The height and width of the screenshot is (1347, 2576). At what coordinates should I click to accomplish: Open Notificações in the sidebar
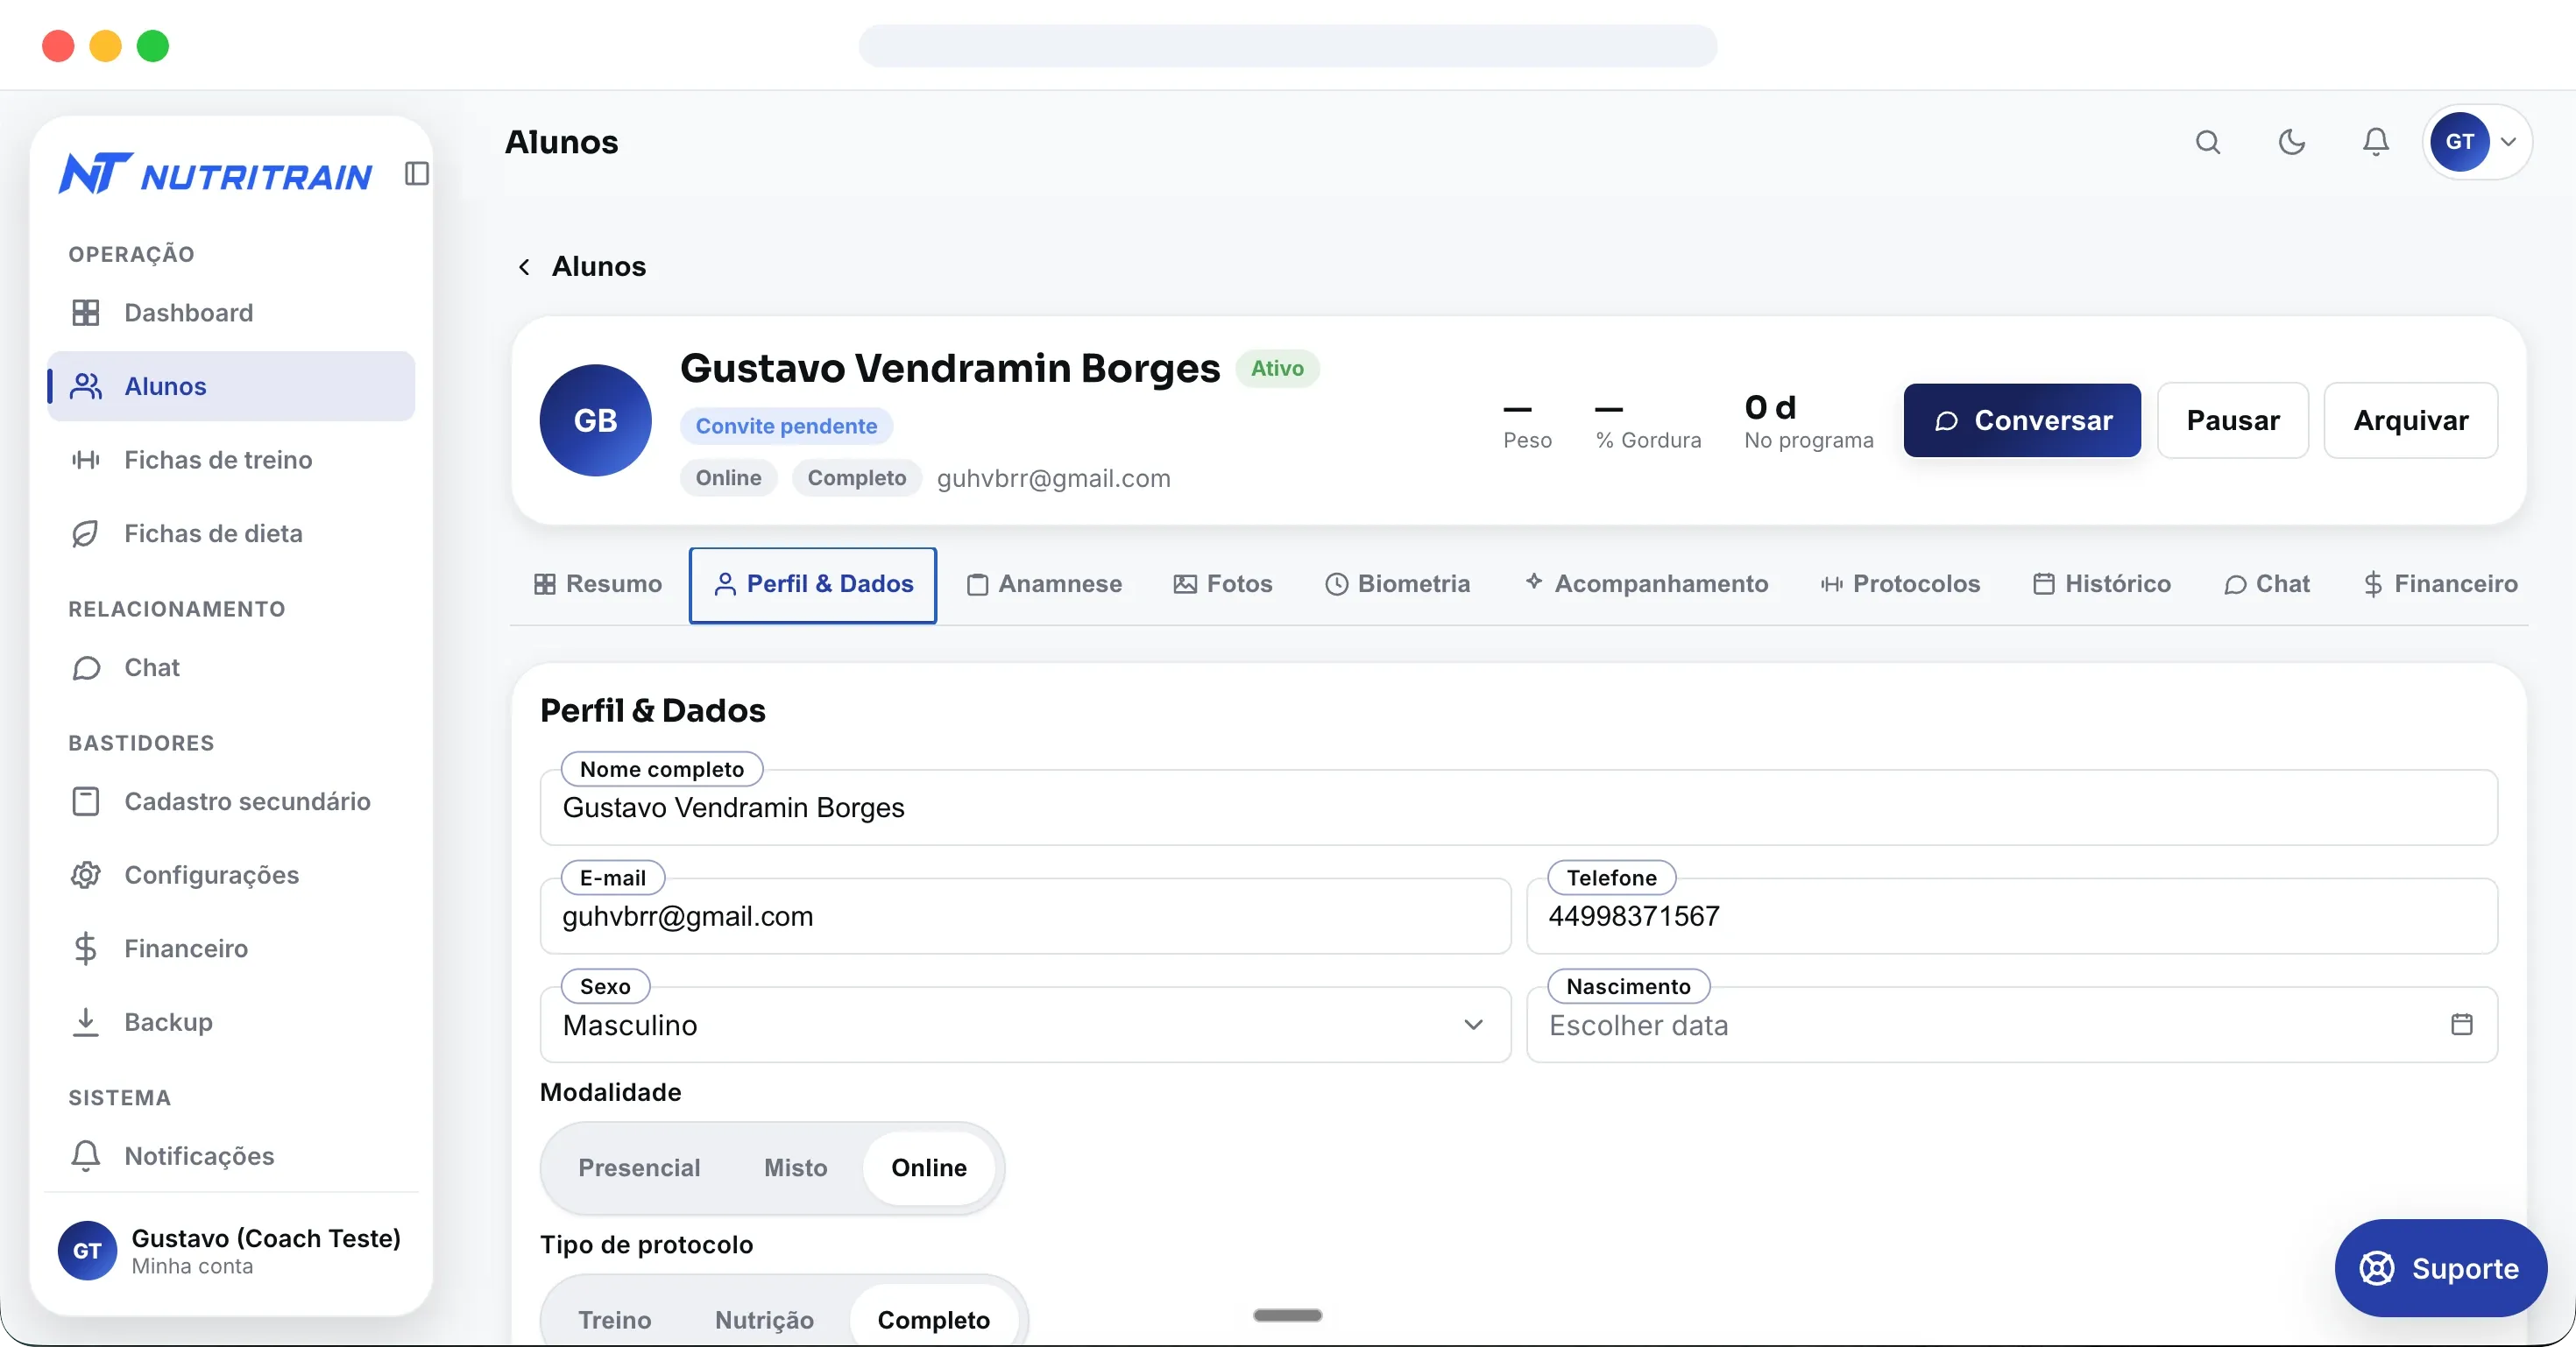pyautogui.click(x=231, y=1156)
